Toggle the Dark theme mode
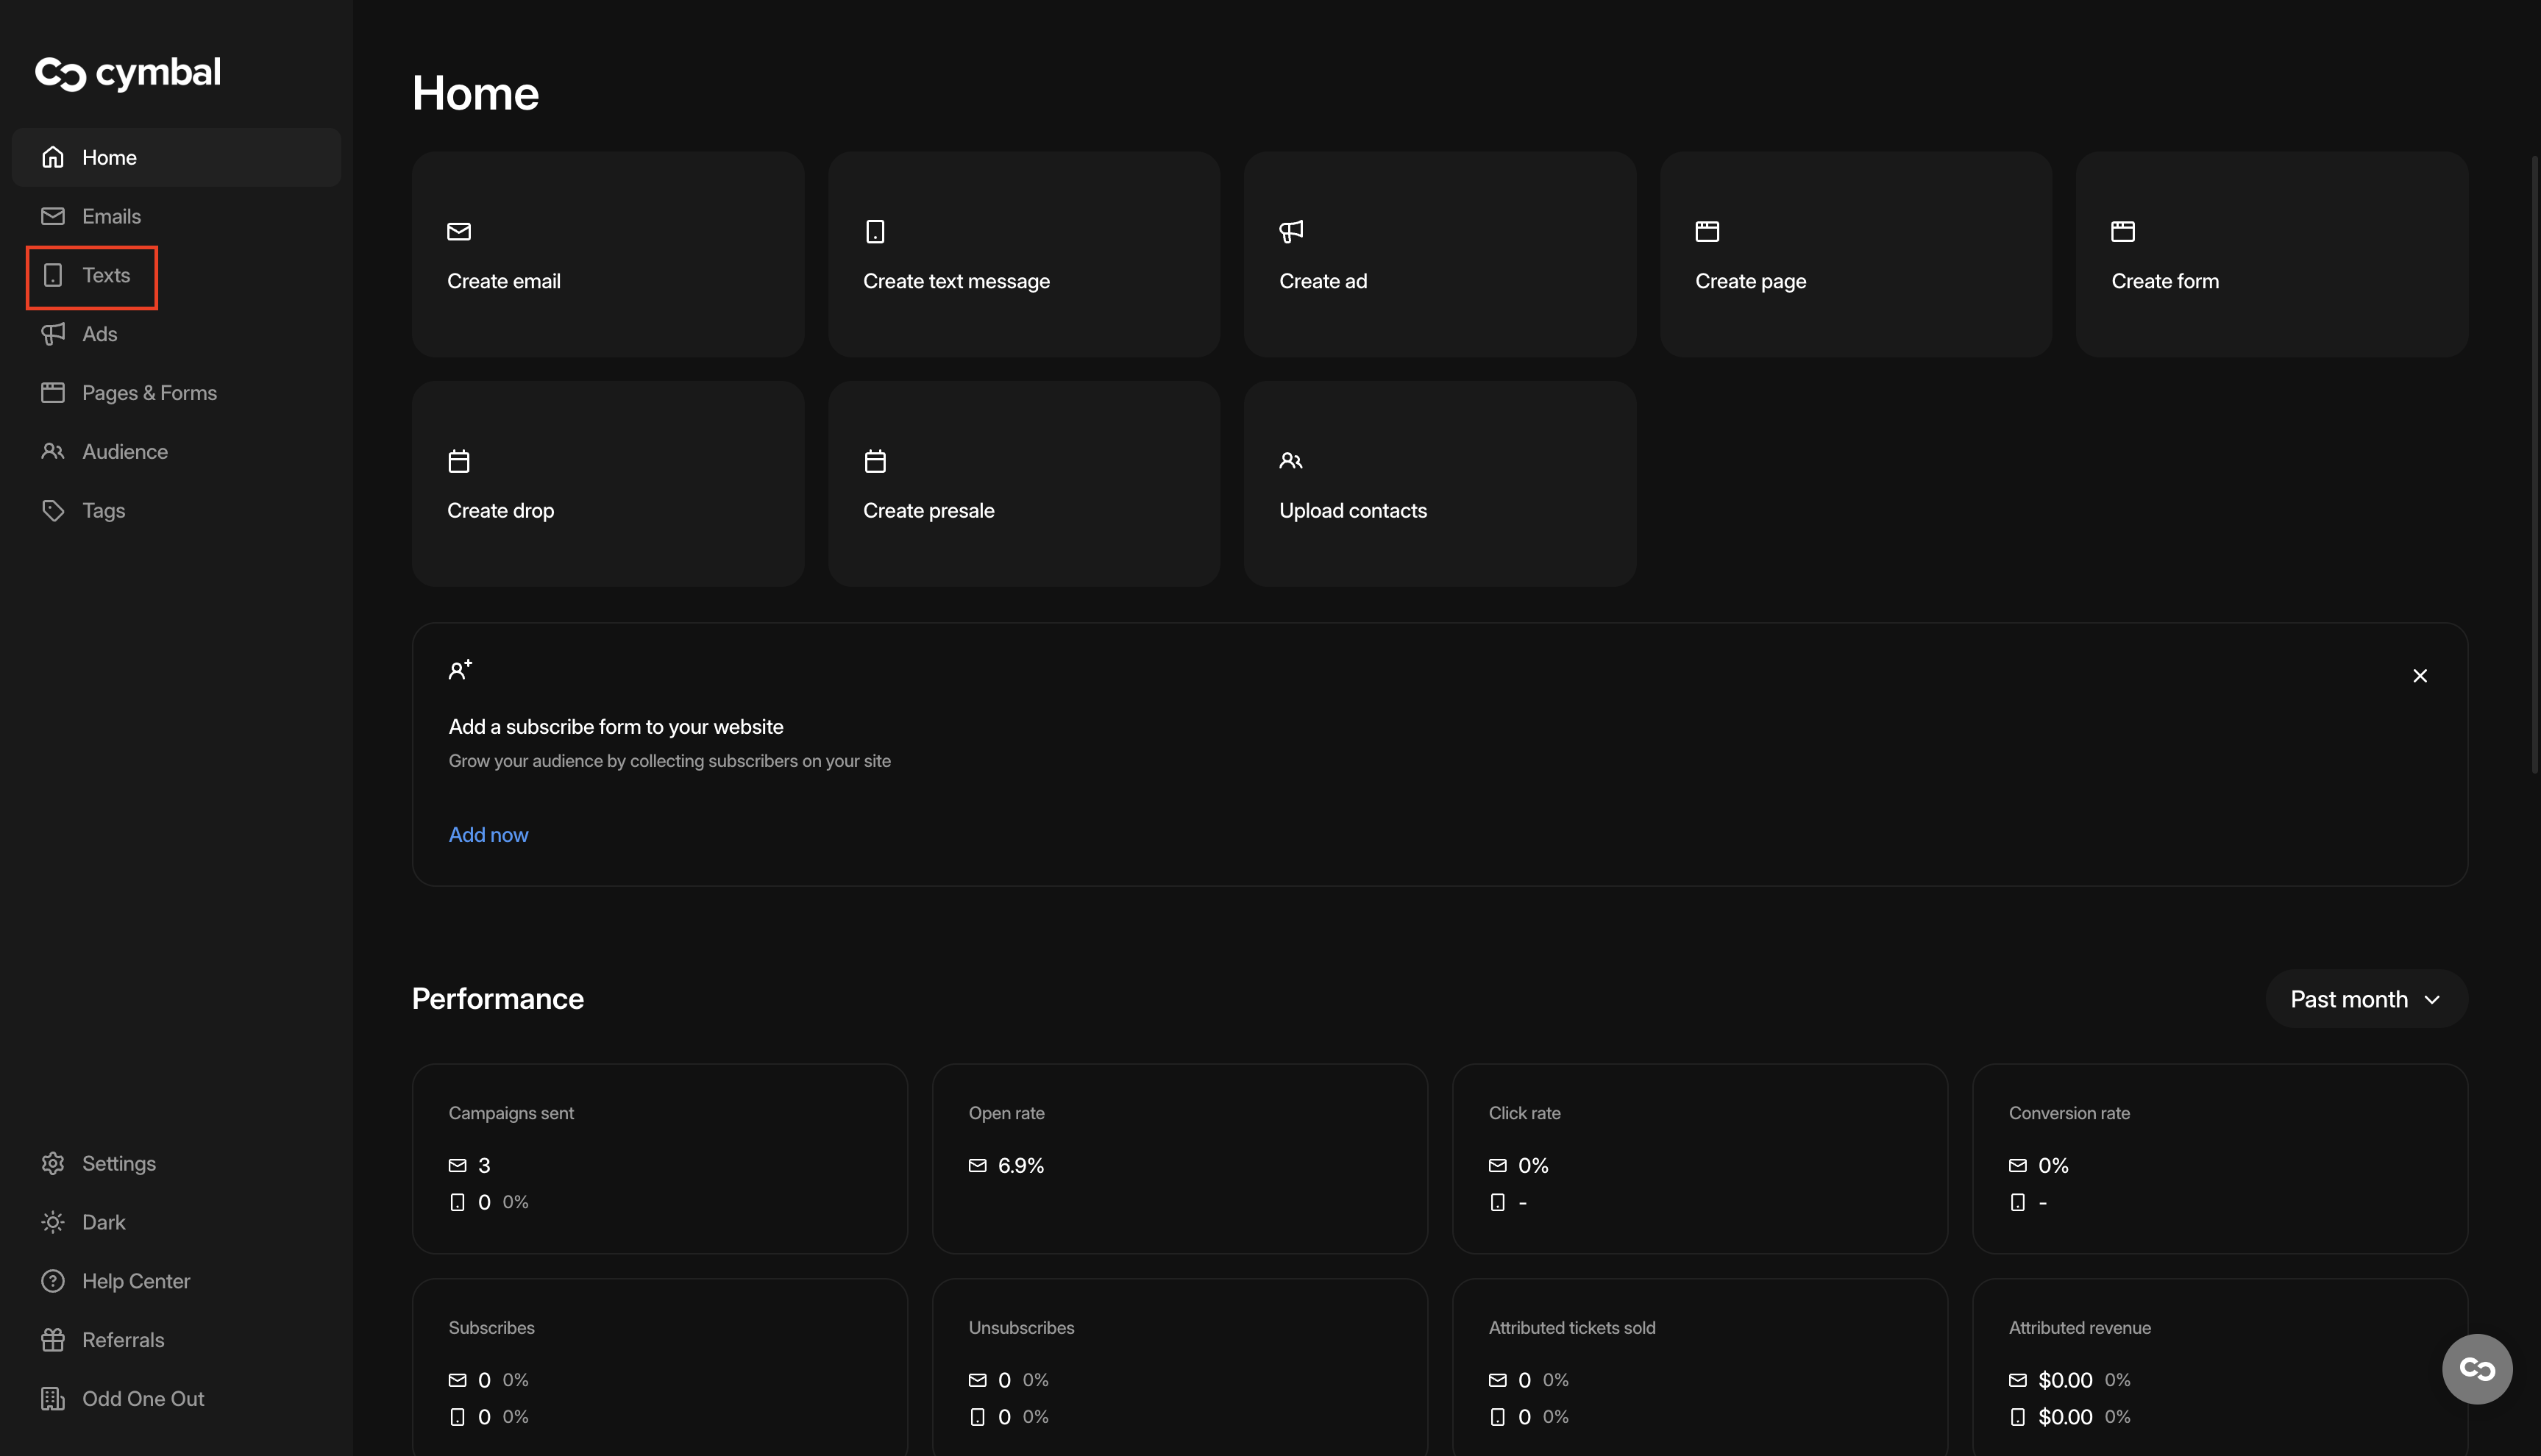Image resolution: width=2541 pixels, height=1456 pixels. coord(103,1222)
